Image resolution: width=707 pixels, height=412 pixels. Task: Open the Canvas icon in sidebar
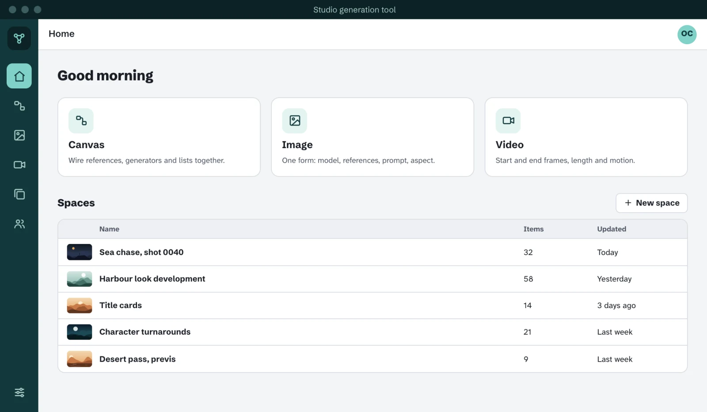coord(19,106)
